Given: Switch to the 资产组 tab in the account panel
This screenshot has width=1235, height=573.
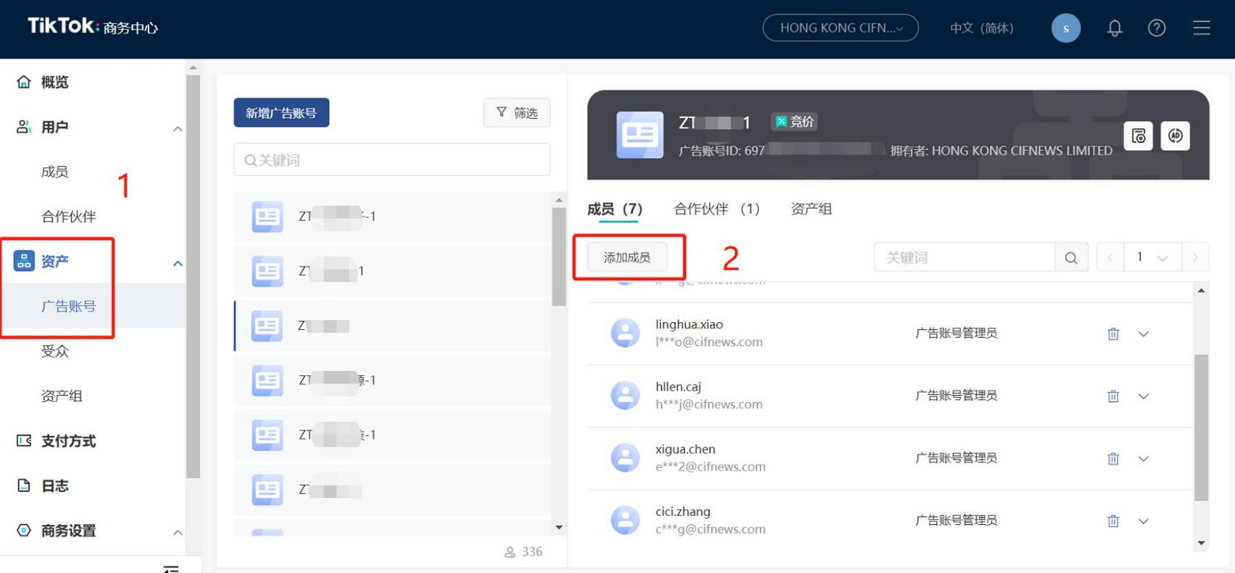Looking at the screenshot, I should [811, 209].
